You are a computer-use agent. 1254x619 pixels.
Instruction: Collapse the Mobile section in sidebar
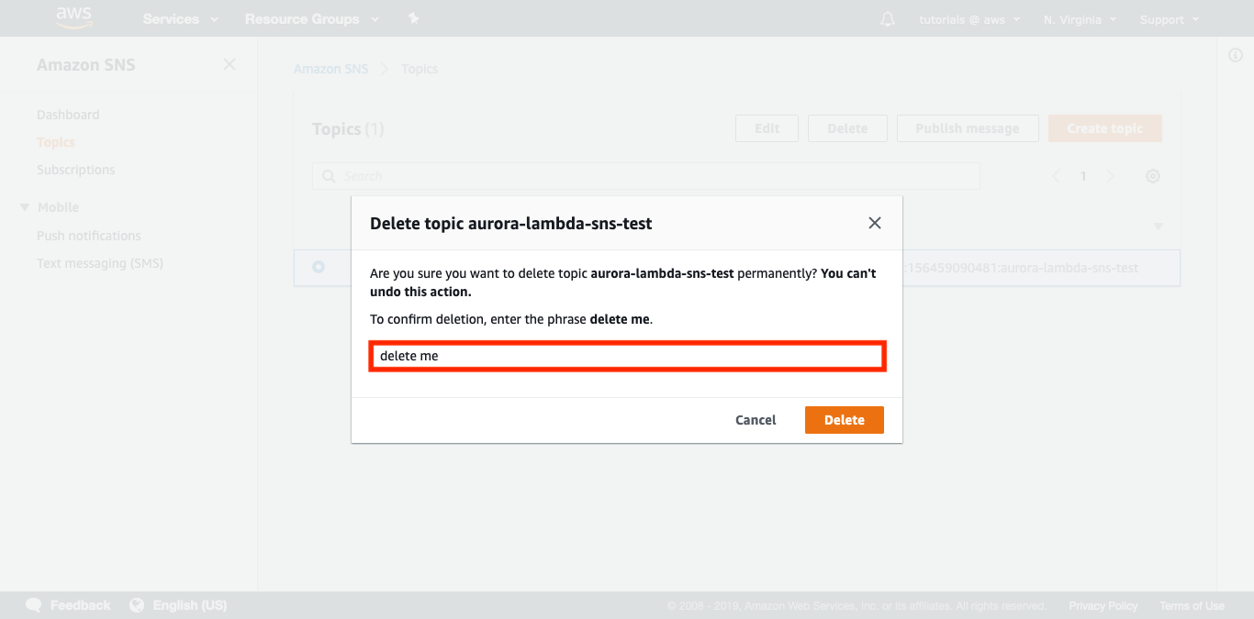click(x=25, y=207)
